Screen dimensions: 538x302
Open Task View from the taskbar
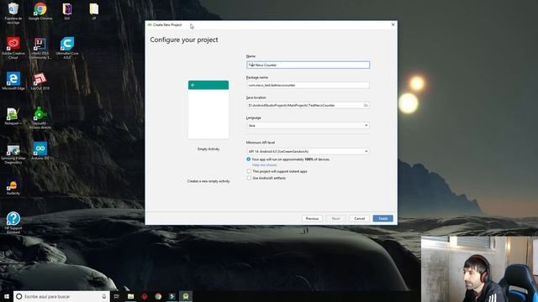coord(117,296)
